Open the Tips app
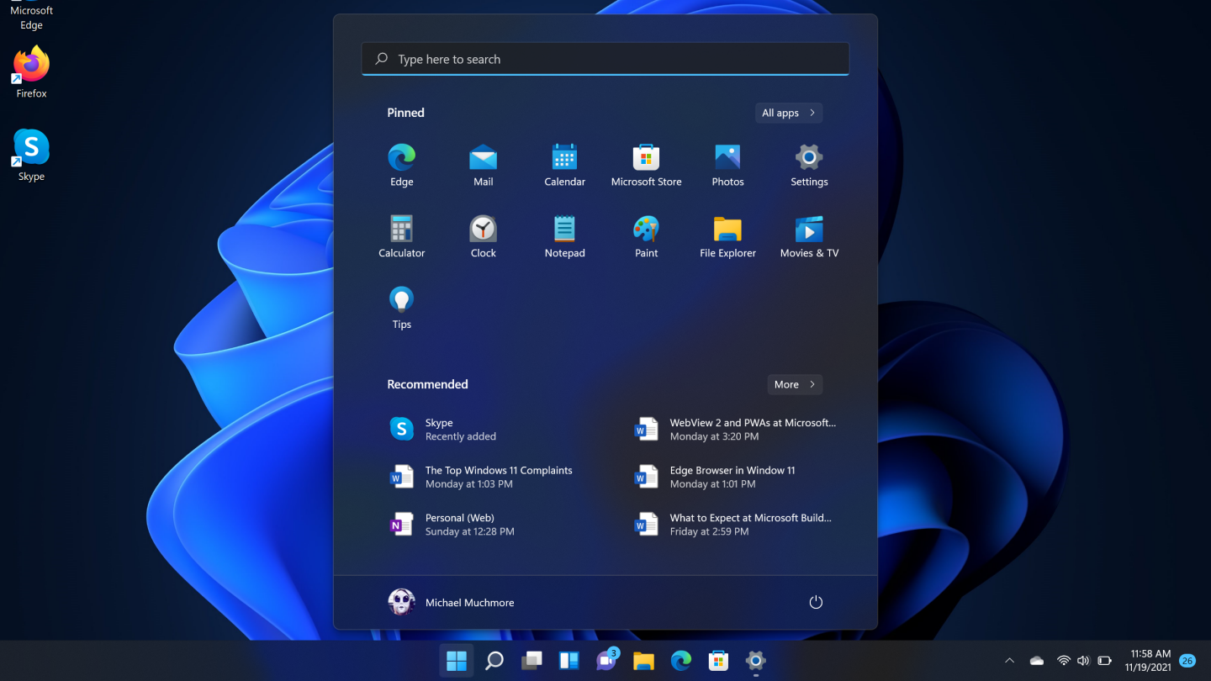1211x681 pixels. (x=401, y=307)
